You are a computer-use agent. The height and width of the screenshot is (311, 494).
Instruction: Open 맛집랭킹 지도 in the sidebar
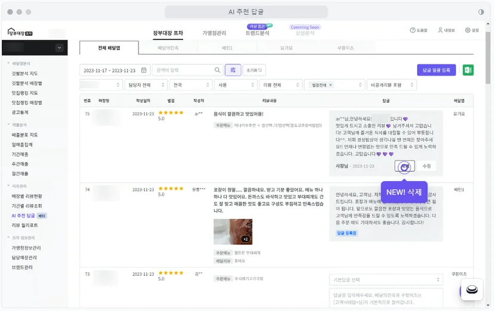[24, 93]
